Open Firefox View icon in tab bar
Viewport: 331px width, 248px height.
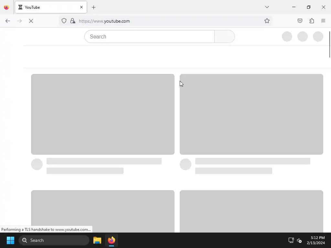[6, 7]
